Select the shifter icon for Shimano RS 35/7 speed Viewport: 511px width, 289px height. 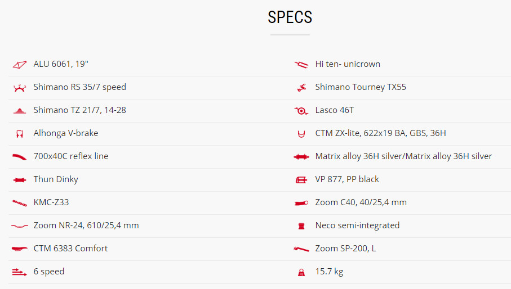20,88
